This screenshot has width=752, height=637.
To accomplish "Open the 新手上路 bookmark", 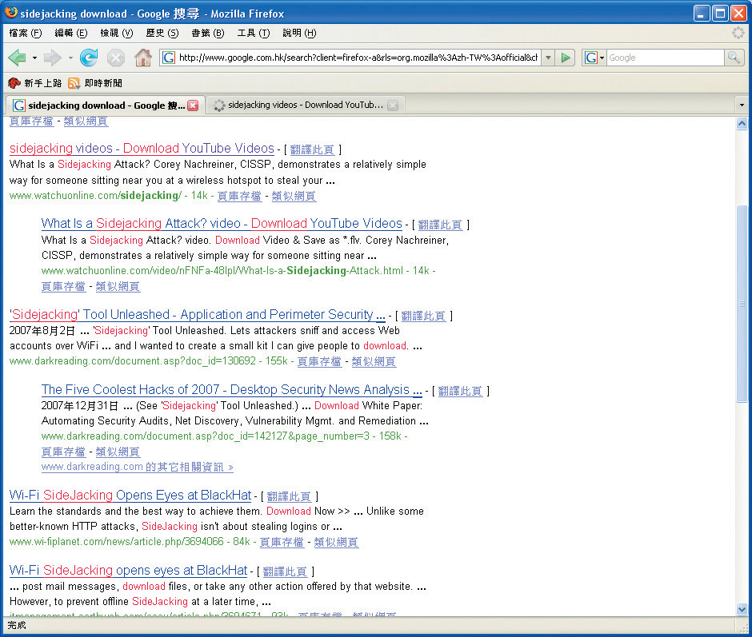I will point(35,83).
